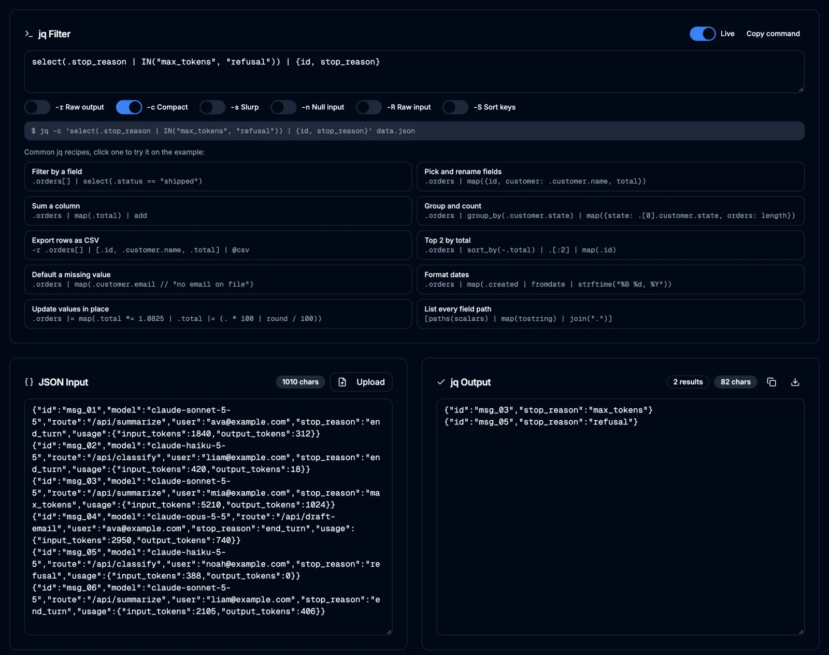Click the 'Common jq recipes' hint text
829x655 pixels.
(115, 152)
